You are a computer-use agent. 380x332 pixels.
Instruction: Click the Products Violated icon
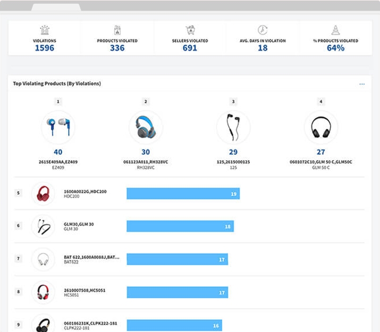point(117,30)
